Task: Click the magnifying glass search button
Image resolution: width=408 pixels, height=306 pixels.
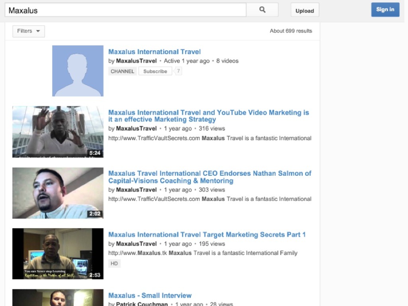Action: (x=262, y=10)
